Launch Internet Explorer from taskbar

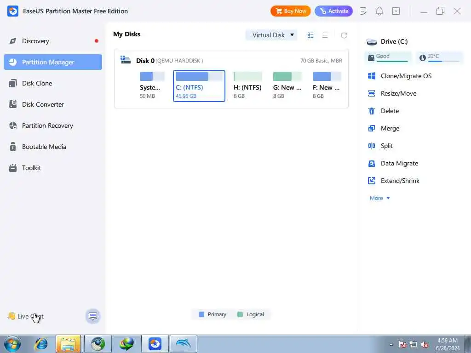41,344
